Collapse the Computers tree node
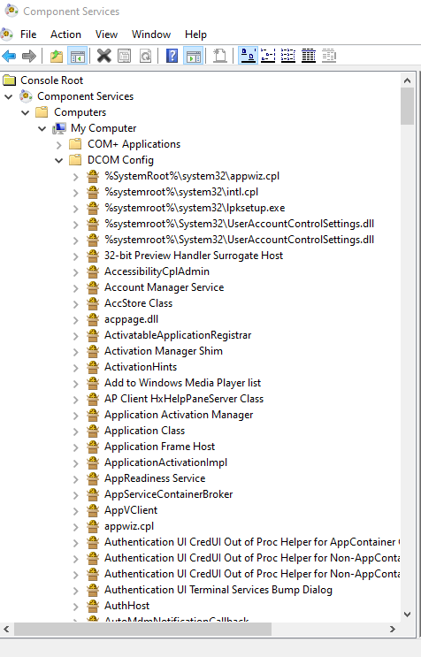This screenshot has height=657, width=421. coord(25,112)
